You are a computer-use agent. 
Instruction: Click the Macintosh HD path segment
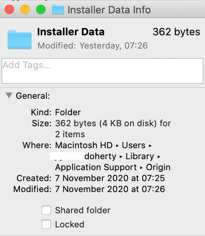pos(84,145)
